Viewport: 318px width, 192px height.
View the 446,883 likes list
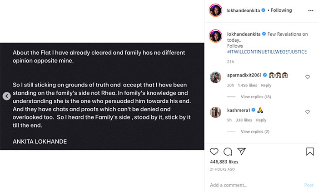224,162
